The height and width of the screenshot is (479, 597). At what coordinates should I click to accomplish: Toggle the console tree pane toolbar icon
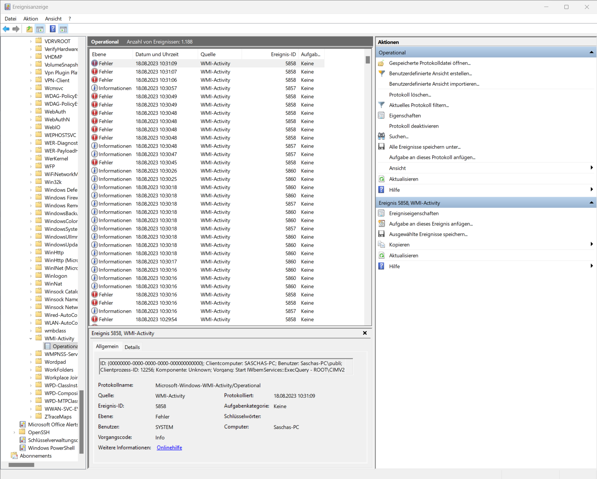click(x=40, y=29)
